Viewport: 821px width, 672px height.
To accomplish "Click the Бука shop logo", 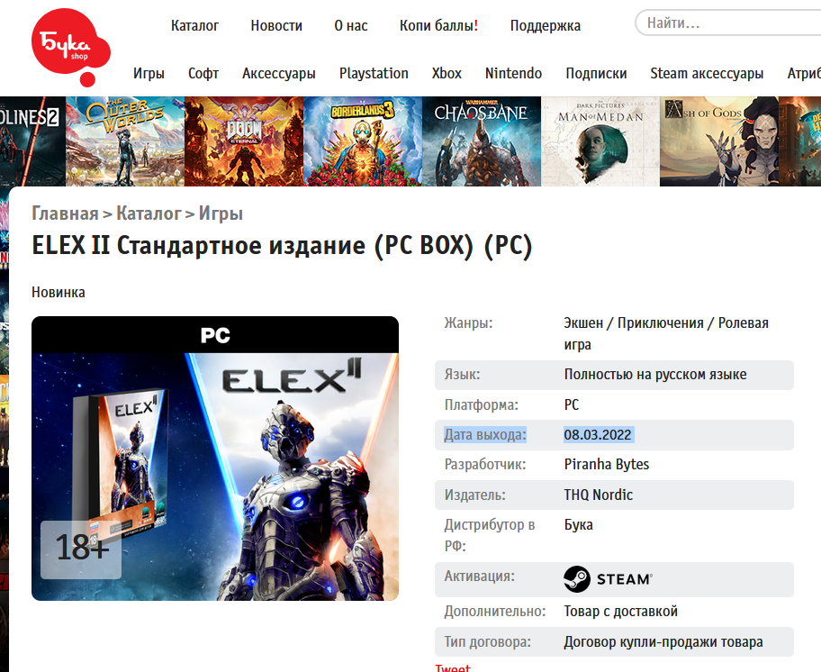I will [x=71, y=47].
